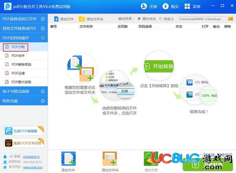Image resolution: width=236 pixels, height=173 pixels.
Task: Open the 注册 register user icon
Action: (x=144, y=6)
